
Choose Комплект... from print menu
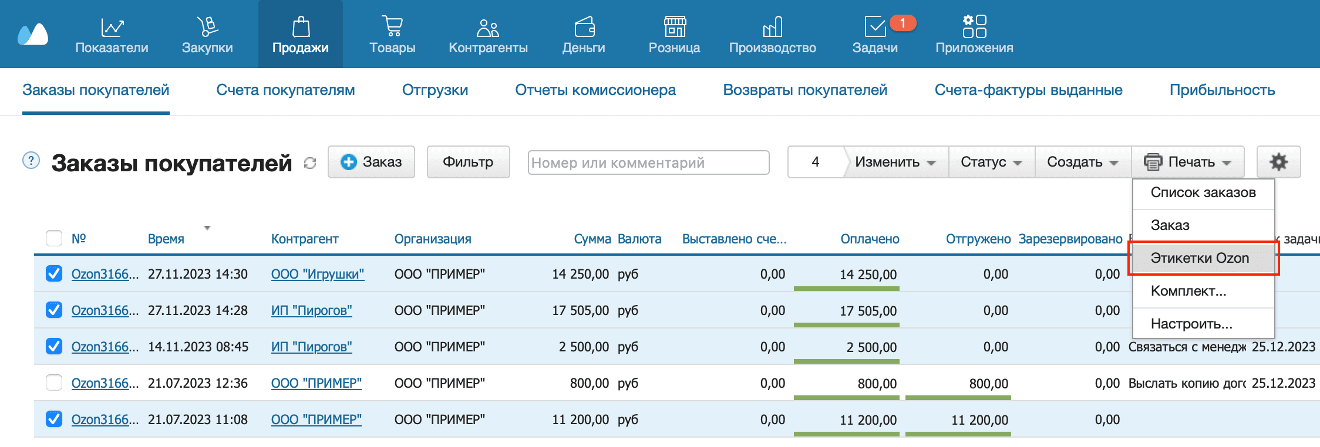tap(1203, 291)
